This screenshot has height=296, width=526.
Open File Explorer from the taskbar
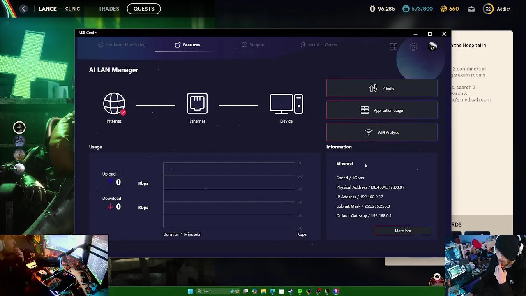(263, 291)
